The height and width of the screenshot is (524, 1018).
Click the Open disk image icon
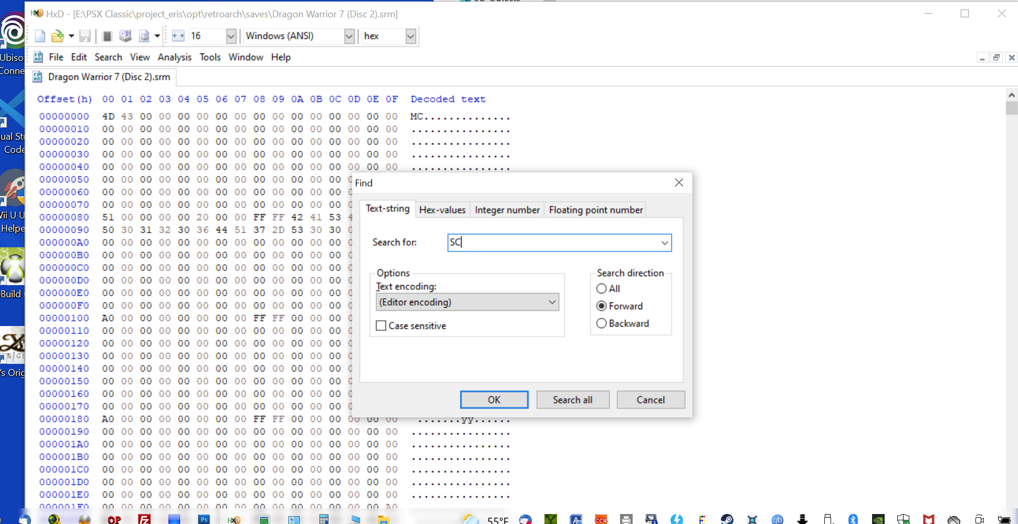144,36
